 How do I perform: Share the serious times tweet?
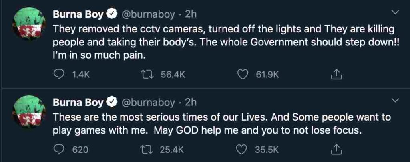pyautogui.click(x=336, y=150)
